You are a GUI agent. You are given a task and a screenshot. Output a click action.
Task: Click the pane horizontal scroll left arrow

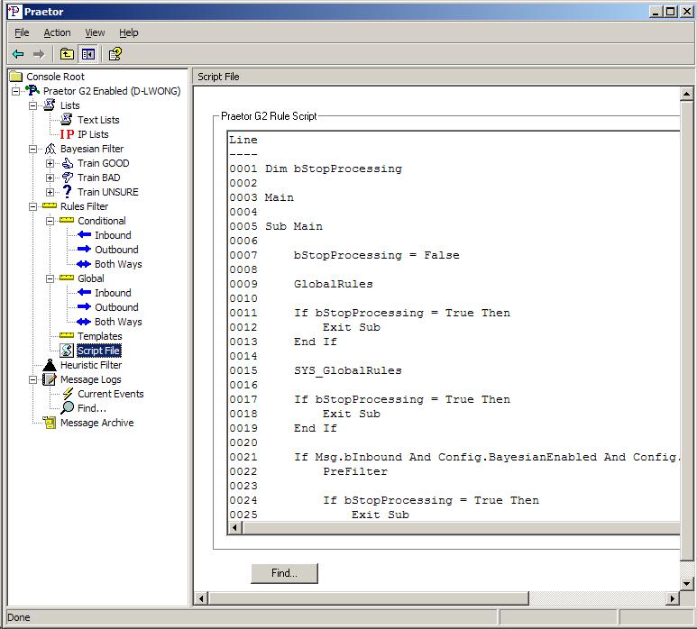pyautogui.click(x=201, y=598)
